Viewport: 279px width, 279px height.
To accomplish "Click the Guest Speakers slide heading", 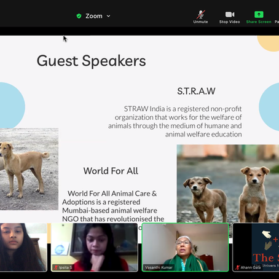I will coord(91,61).
